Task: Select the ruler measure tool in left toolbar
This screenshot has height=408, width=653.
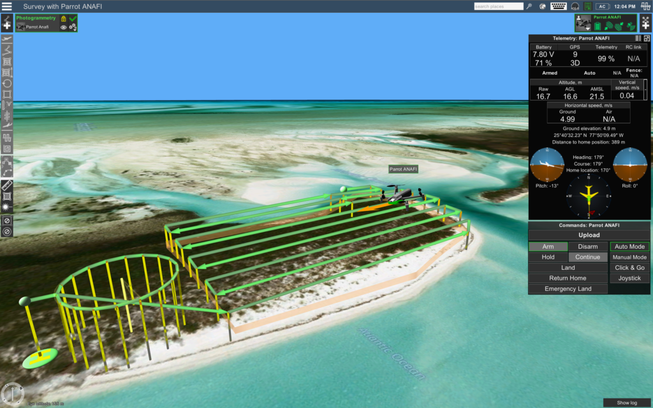Action: point(8,185)
